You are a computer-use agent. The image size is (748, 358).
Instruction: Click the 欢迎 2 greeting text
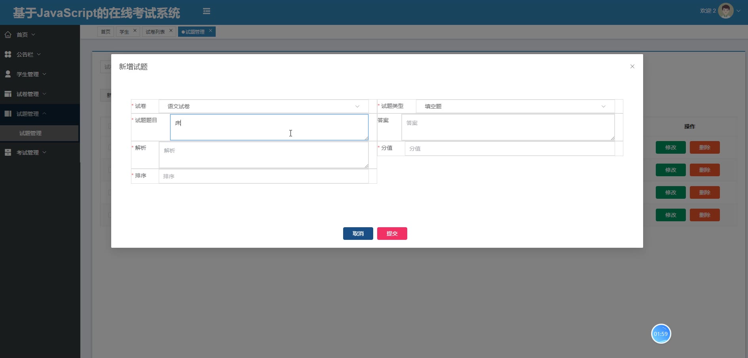(708, 11)
